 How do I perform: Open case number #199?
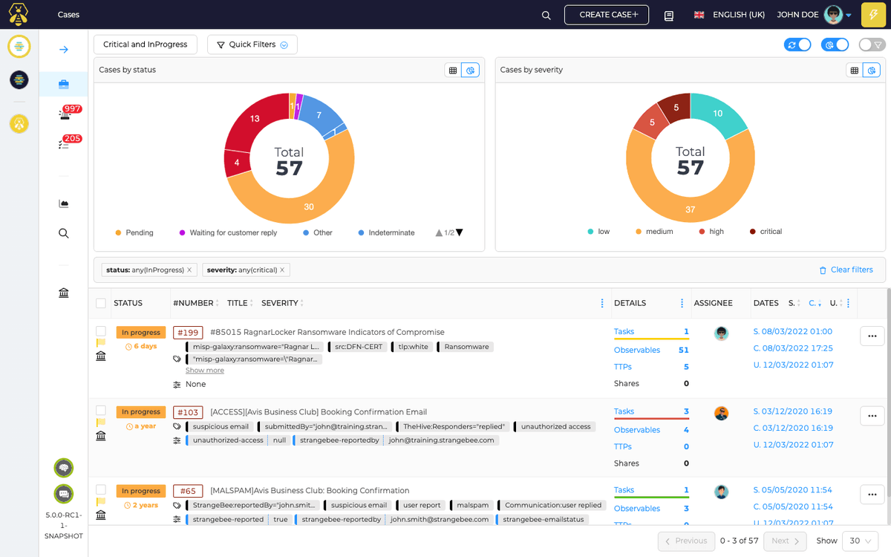[x=188, y=332]
